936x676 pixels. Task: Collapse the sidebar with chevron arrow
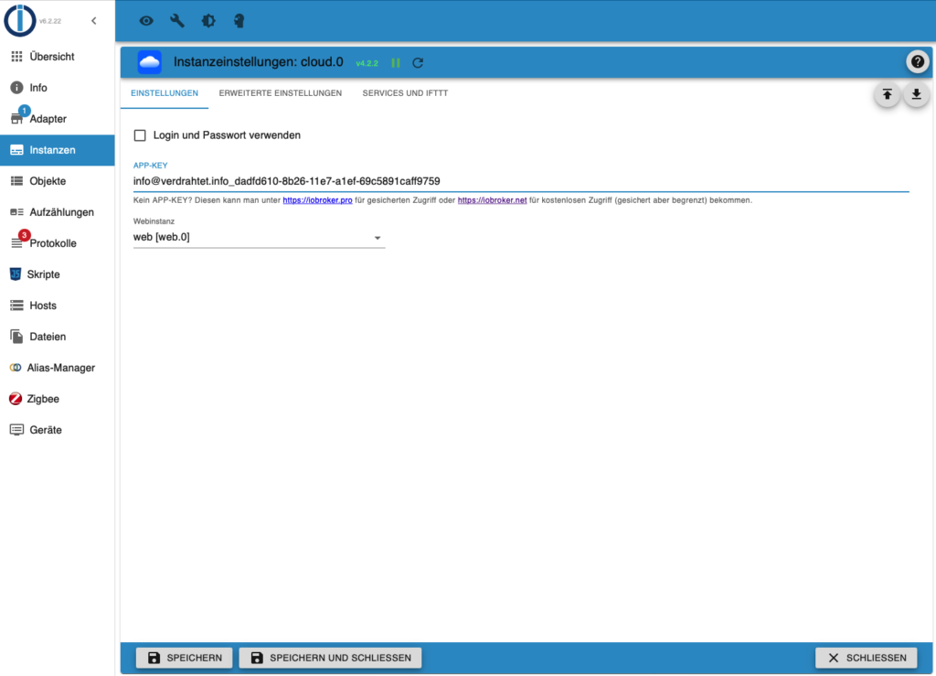[93, 21]
